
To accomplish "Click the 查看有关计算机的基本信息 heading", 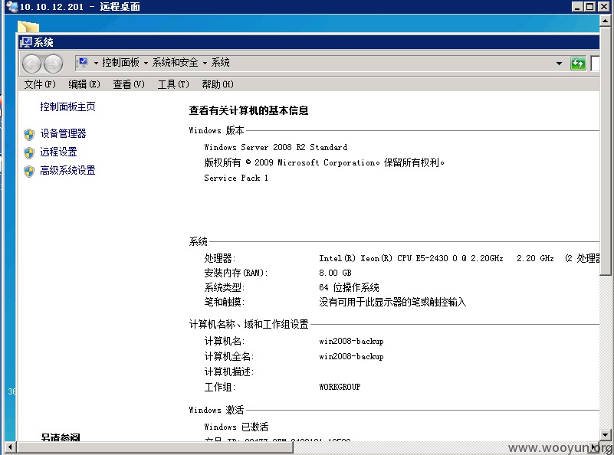I will [248, 111].
